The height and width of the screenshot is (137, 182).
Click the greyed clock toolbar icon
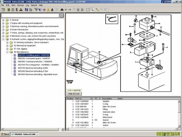tap(56, 10)
